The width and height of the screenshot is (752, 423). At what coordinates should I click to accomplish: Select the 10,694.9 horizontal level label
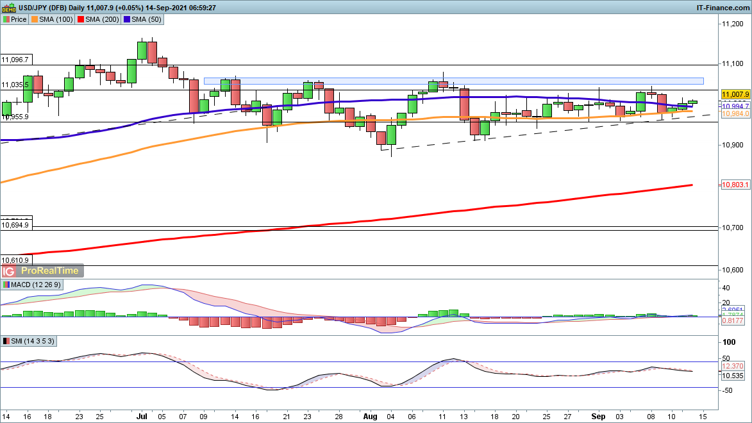pyautogui.click(x=15, y=226)
